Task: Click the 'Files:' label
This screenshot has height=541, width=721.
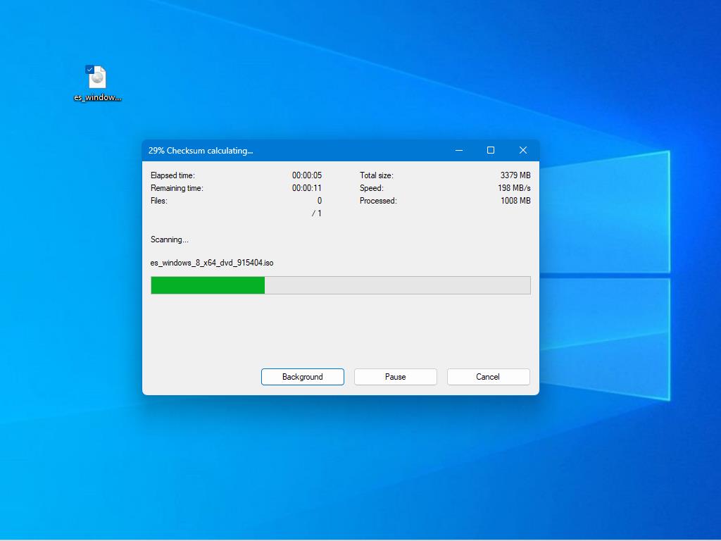Action: tap(158, 201)
